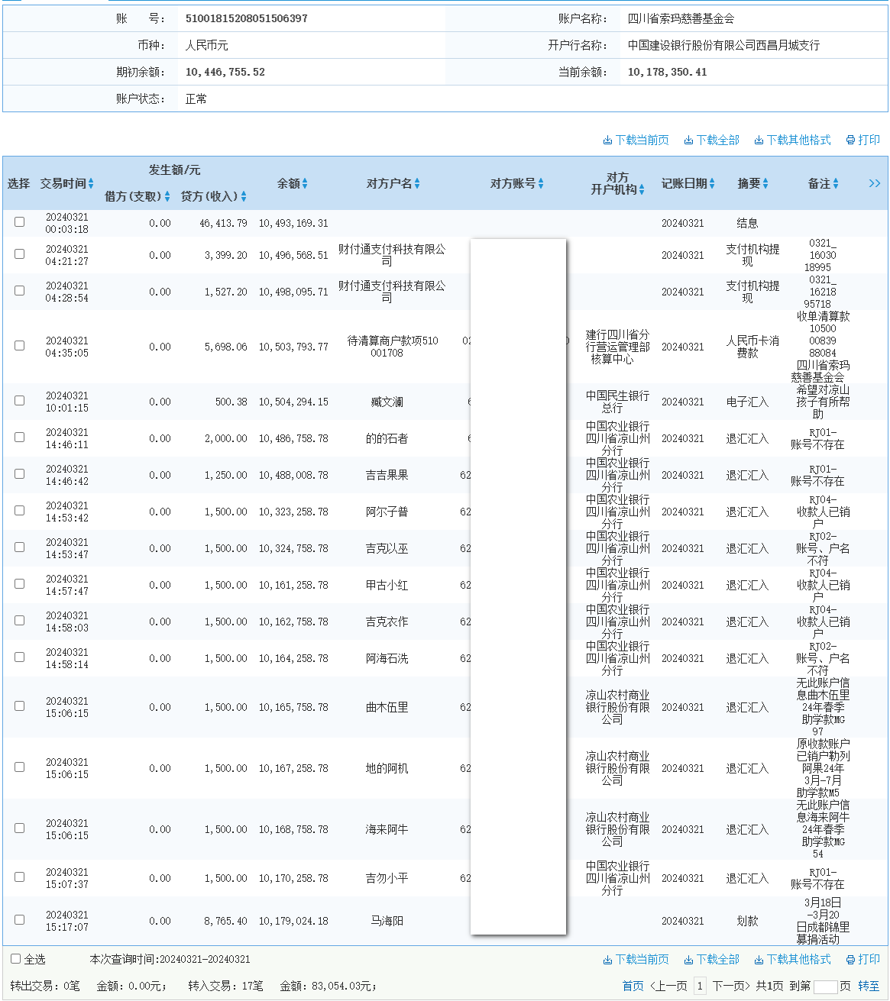Sort by 备注 arrows

coord(836,183)
